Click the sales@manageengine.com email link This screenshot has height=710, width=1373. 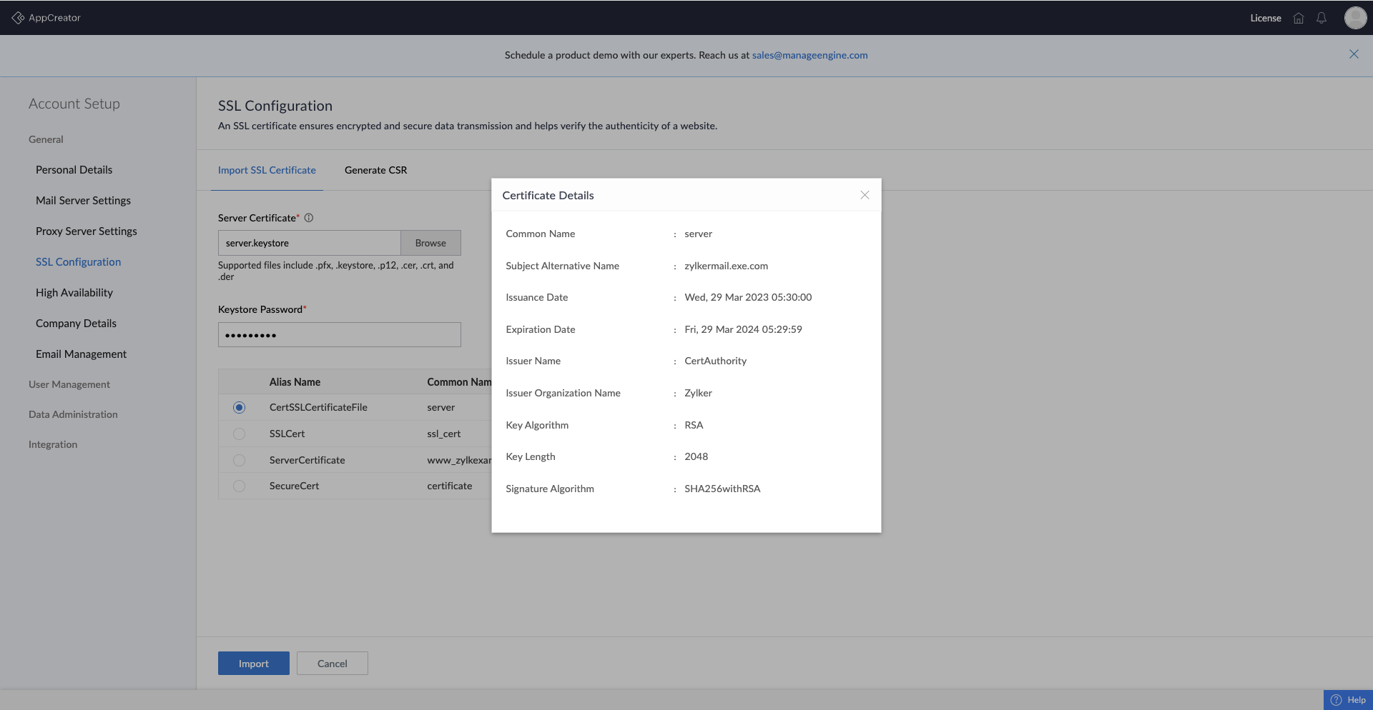pyautogui.click(x=809, y=55)
